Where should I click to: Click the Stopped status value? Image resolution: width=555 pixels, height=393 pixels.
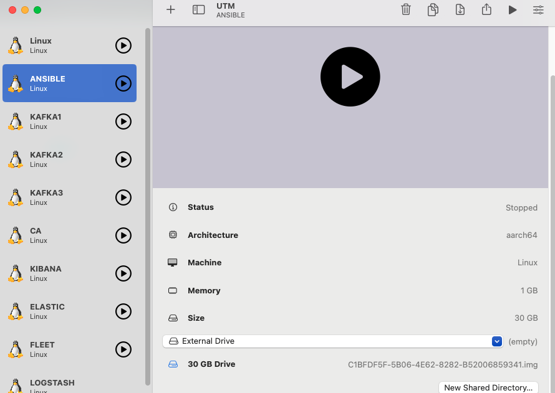pyautogui.click(x=521, y=207)
